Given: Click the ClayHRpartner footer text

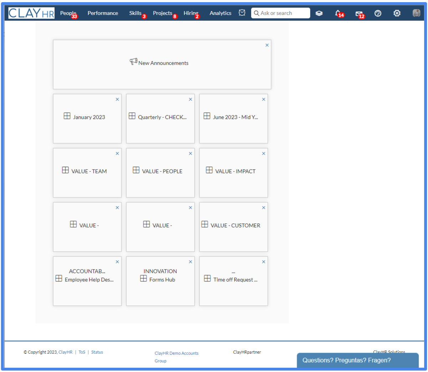Looking at the screenshot, I should click(x=247, y=352).
